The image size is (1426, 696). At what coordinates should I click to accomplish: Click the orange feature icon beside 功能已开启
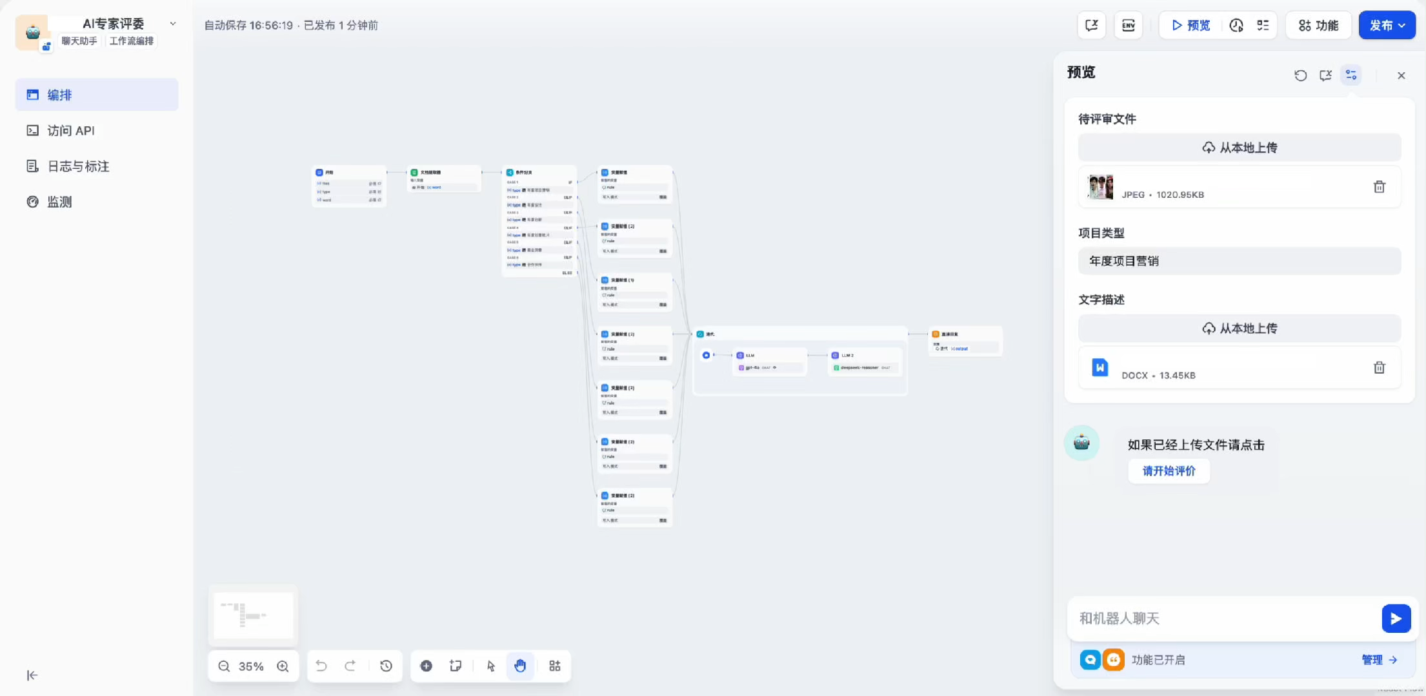point(1114,660)
